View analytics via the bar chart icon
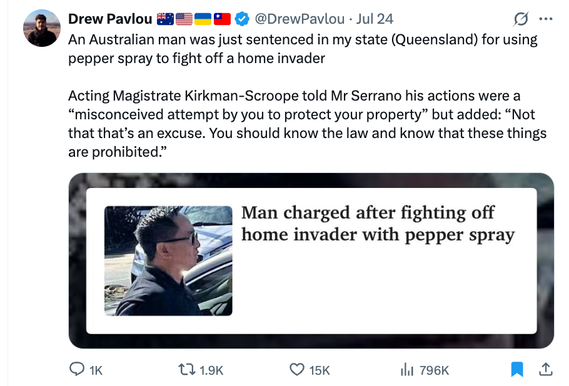569x386 pixels. pos(407,370)
